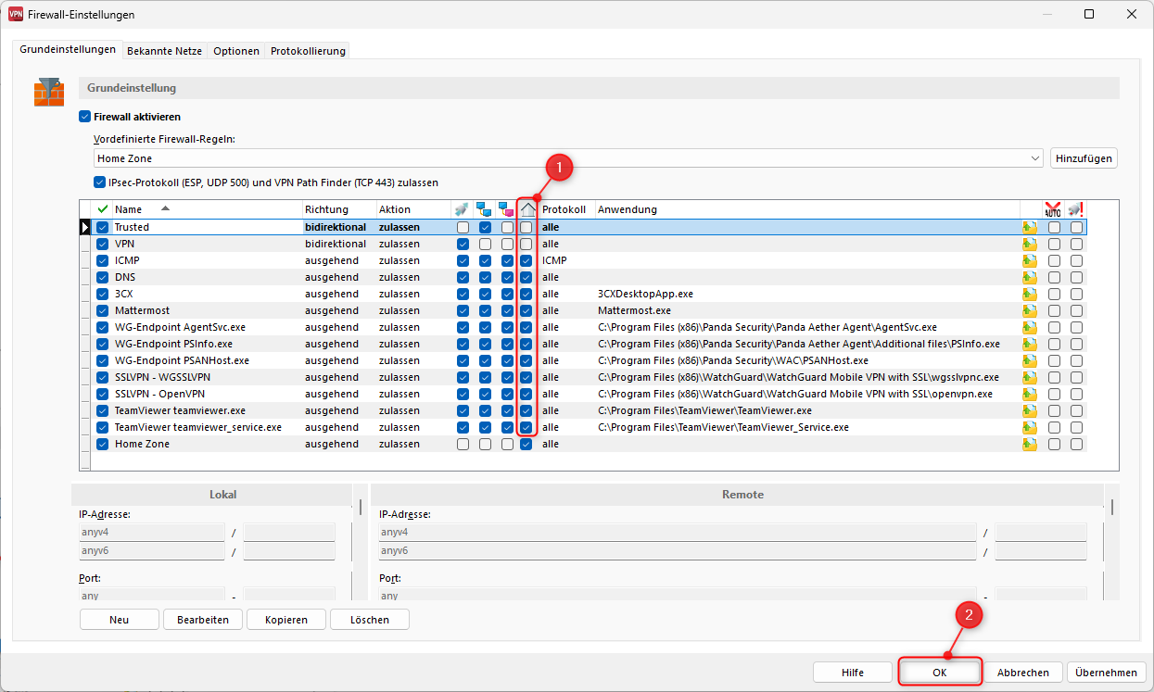Toggle the enabled checkbox for the 3CX rule
The width and height of the screenshot is (1154, 692).
[x=103, y=294]
